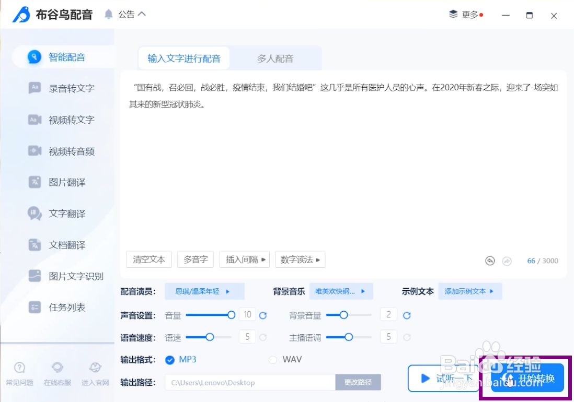Click the redo arrow icon
574x402 pixels.
(507, 261)
